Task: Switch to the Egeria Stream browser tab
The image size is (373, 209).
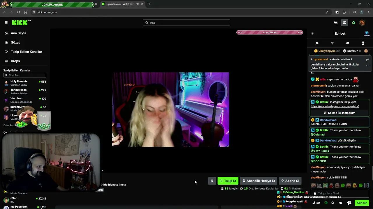Action: [122, 4]
